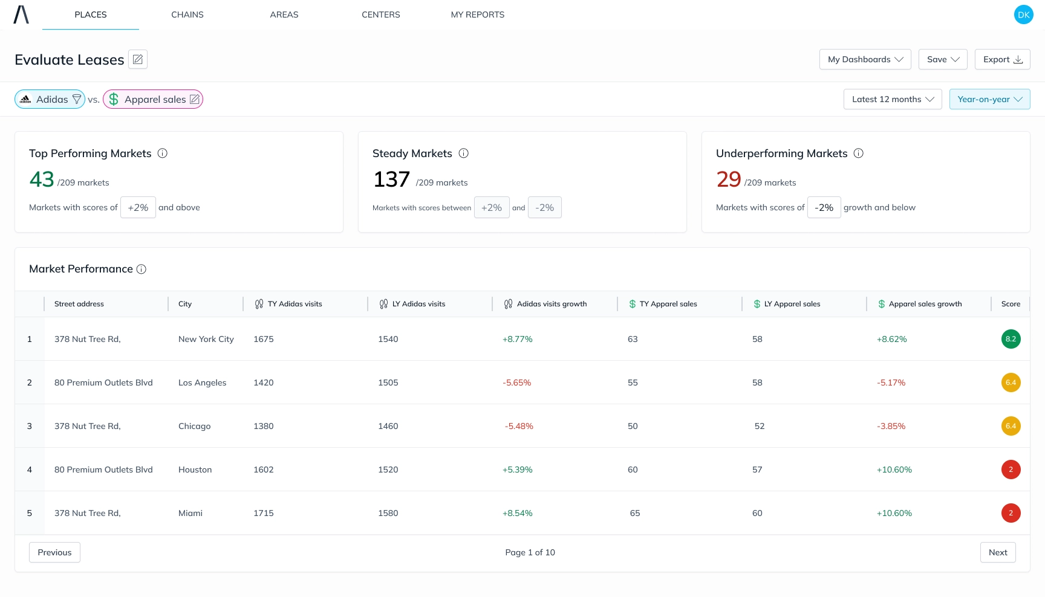The image size is (1045, 597).
Task: Click the green 8.2 score badge
Action: click(x=1011, y=339)
